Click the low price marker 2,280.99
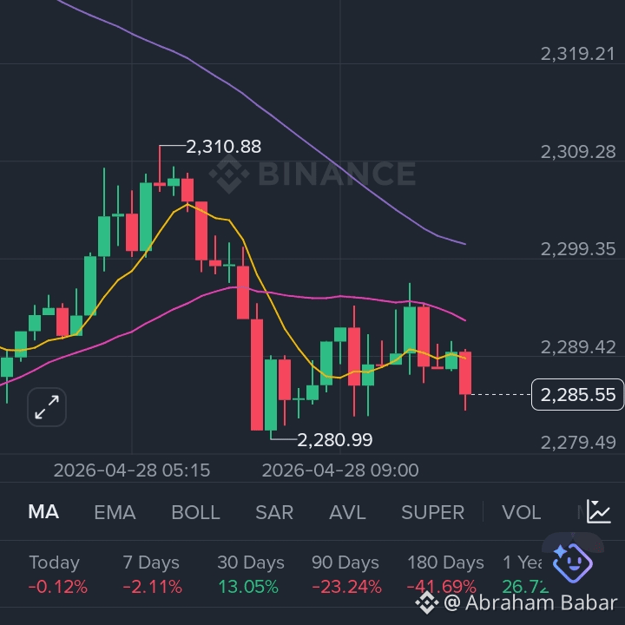The width and height of the screenshot is (625, 625). tap(335, 440)
